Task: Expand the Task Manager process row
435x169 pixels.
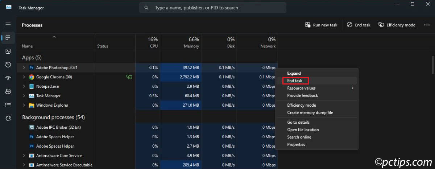Action: tap(24, 96)
